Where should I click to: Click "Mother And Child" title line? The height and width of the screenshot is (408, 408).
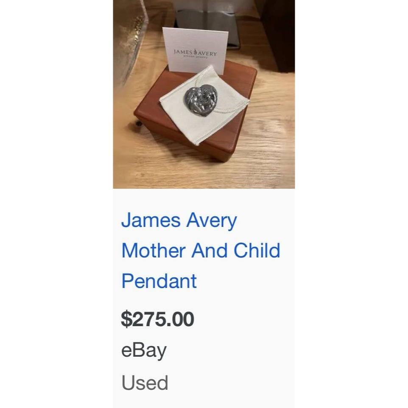point(201,251)
